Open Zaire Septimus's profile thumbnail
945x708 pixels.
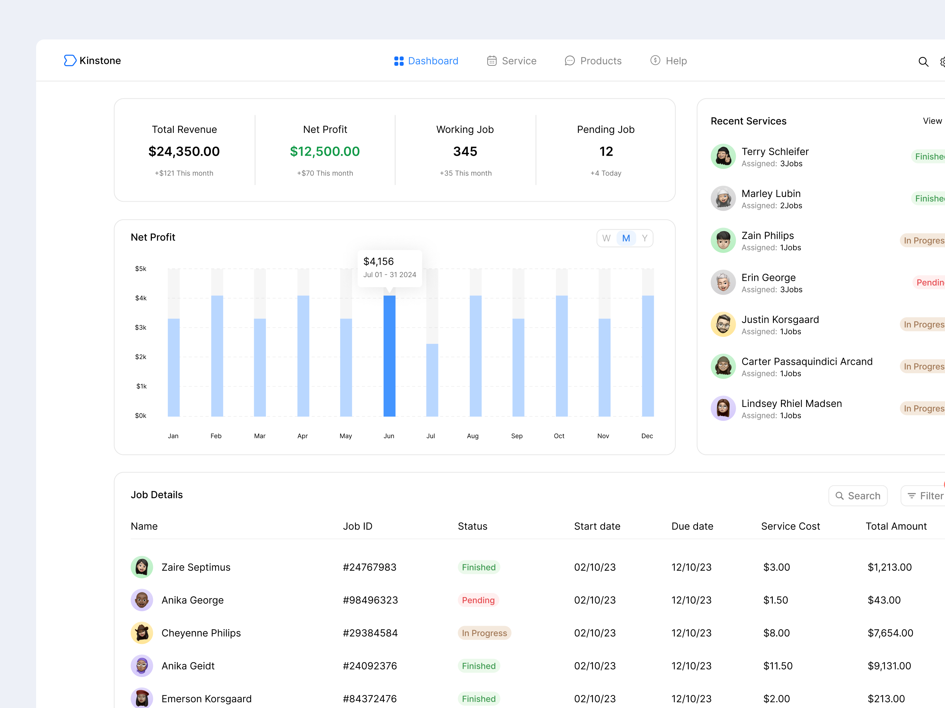click(141, 567)
